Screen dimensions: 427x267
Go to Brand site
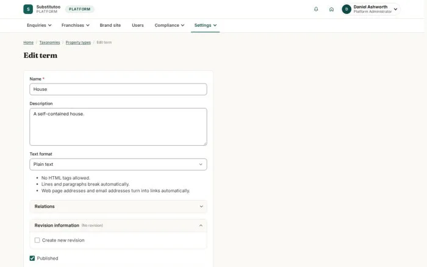pos(110,25)
